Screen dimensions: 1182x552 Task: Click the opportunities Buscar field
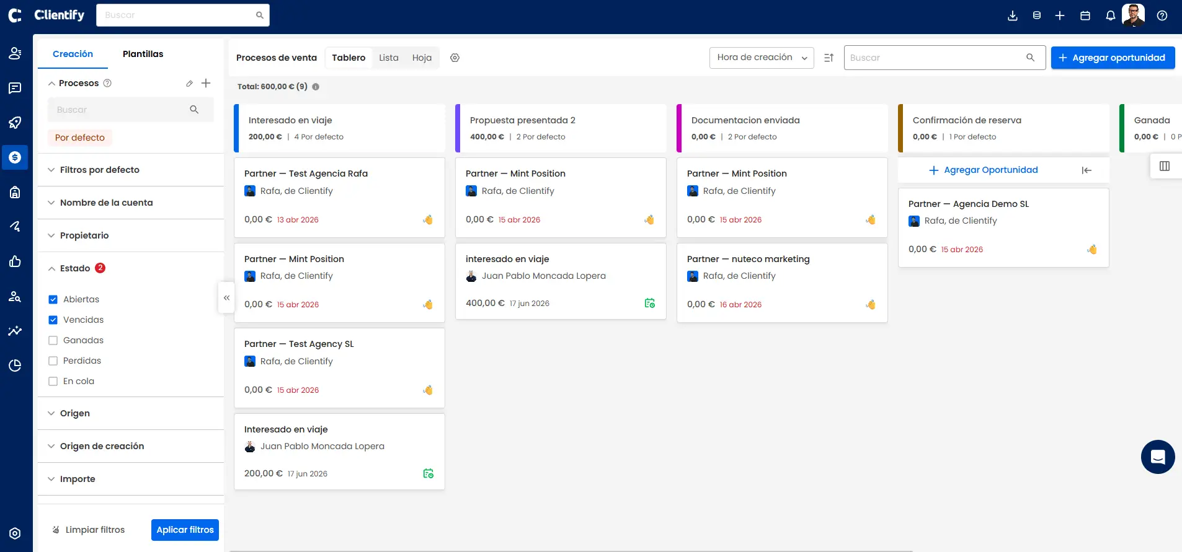(x=944, y=58)
